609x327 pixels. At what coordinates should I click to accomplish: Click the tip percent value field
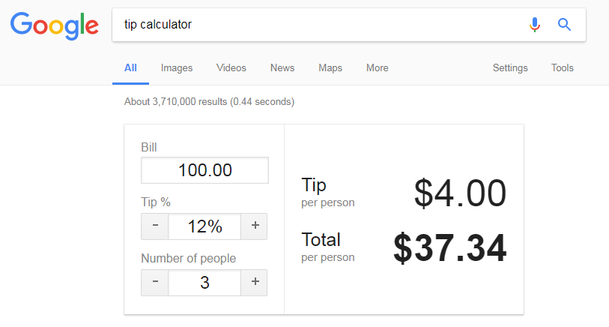[204, 226]
